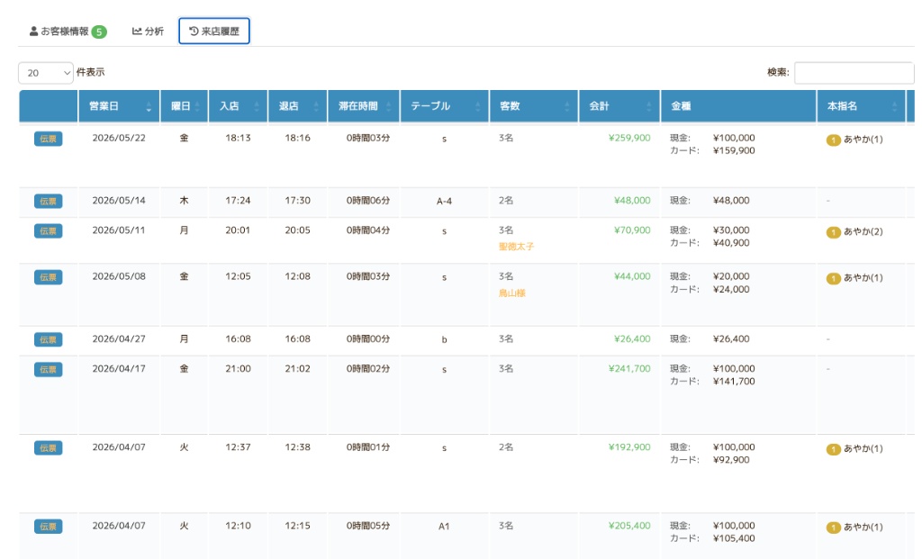Click the date 2026/04/27
Viewport: 922px width, 559px height.
point(119,339)
